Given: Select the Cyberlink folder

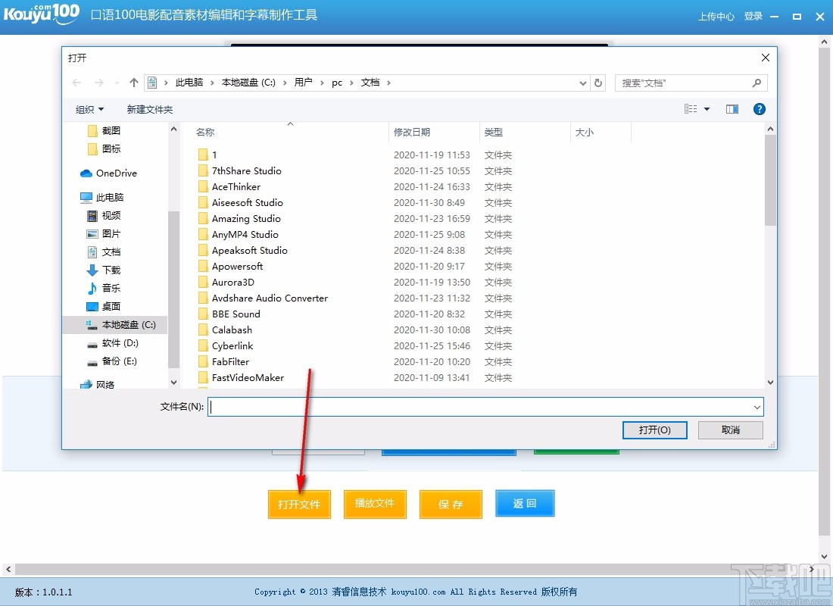Looking at the screenshot, I should [x=226, y=346].
